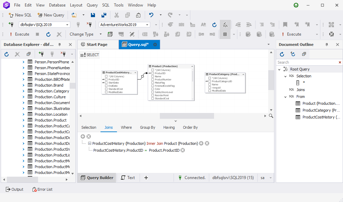
Task: Click the Document Outline refresh icon
Action: (282, 54)
